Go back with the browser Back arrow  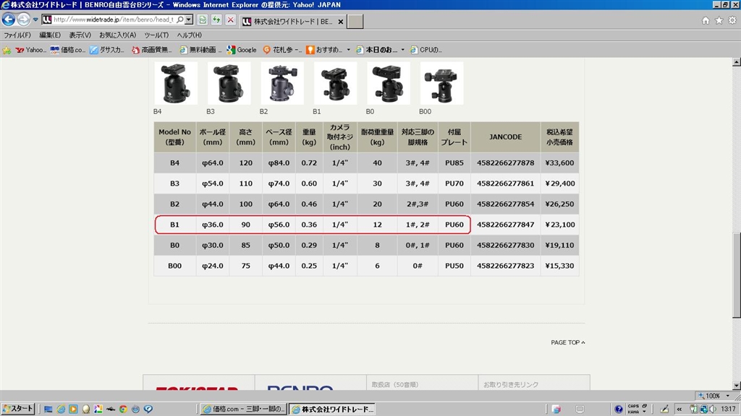[9, 19]
